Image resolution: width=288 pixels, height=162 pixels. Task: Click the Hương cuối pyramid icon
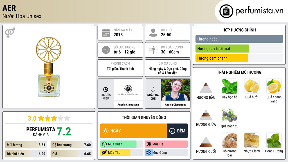pos(206,142)
